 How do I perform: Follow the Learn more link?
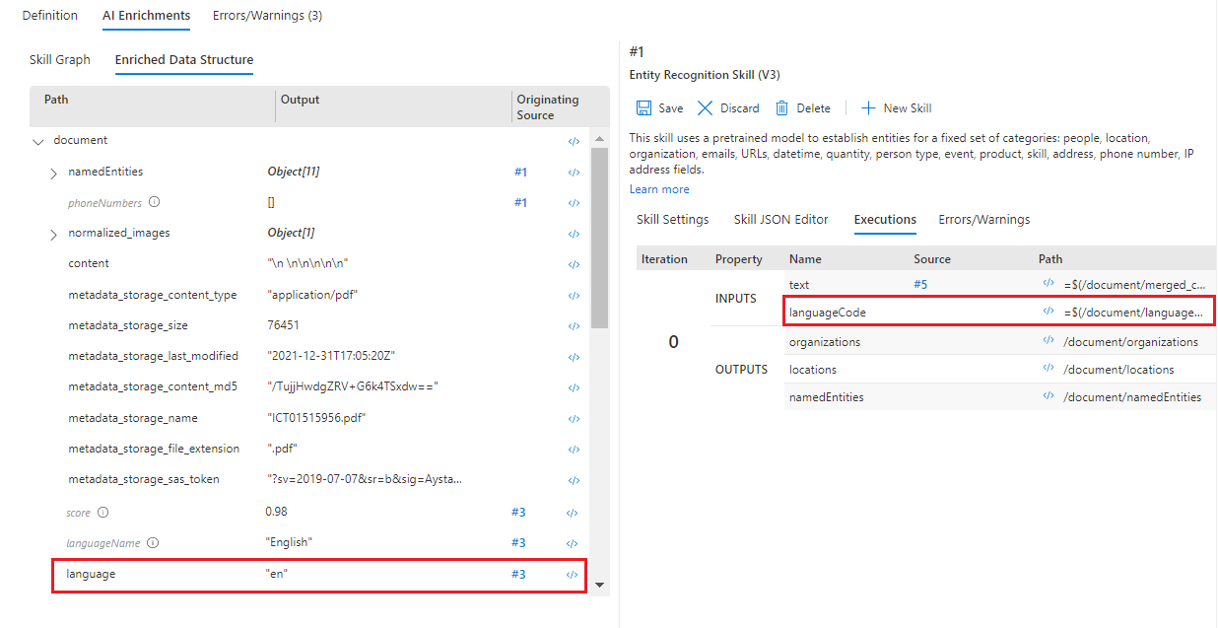pos(659,189)
